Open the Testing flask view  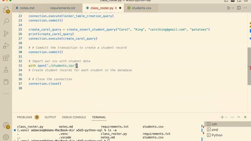(6, 70)
